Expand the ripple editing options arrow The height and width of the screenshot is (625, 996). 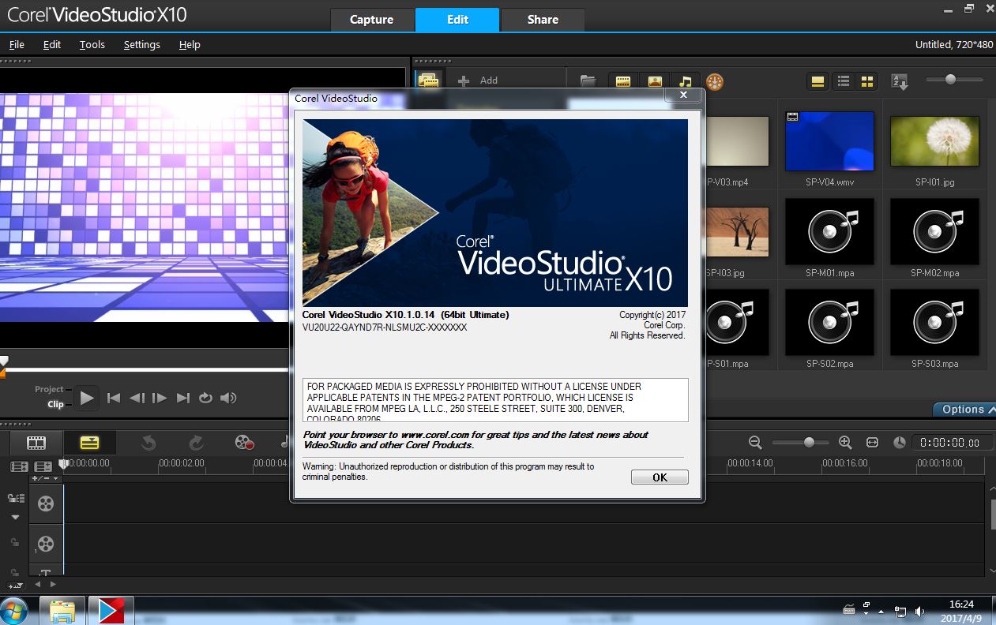(15, 518)
